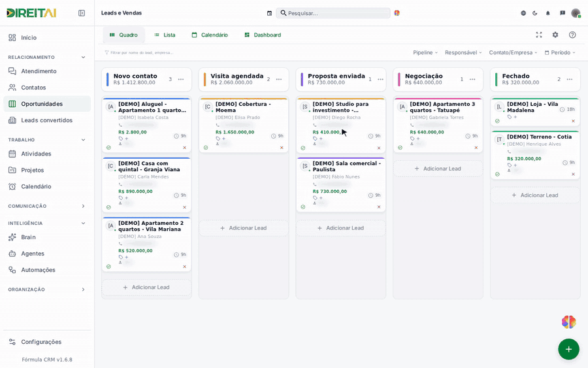The width and height of the screenshot is (588, 368).
Task: Collapse the Inteligência sidebar section
Action: click(83, 223)
